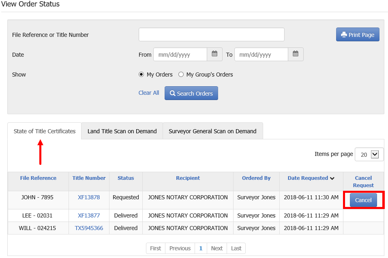Sort by the Ordered By column header

click(x=256, y=178)
